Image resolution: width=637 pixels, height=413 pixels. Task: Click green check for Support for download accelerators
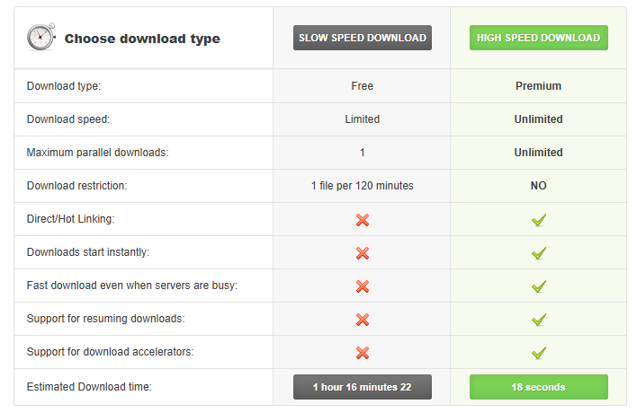point(539,353)
